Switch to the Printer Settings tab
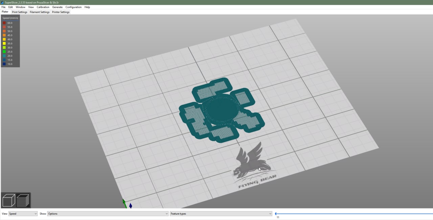 [x=61, y=12]
